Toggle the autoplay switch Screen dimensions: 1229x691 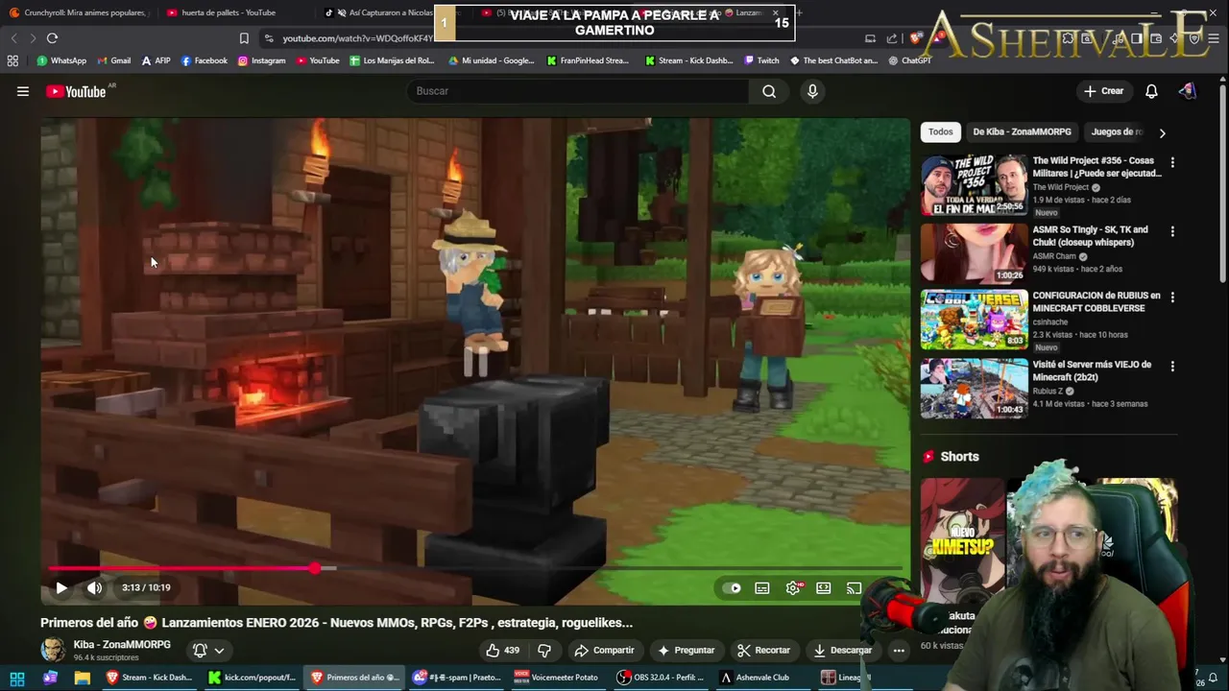734,588
